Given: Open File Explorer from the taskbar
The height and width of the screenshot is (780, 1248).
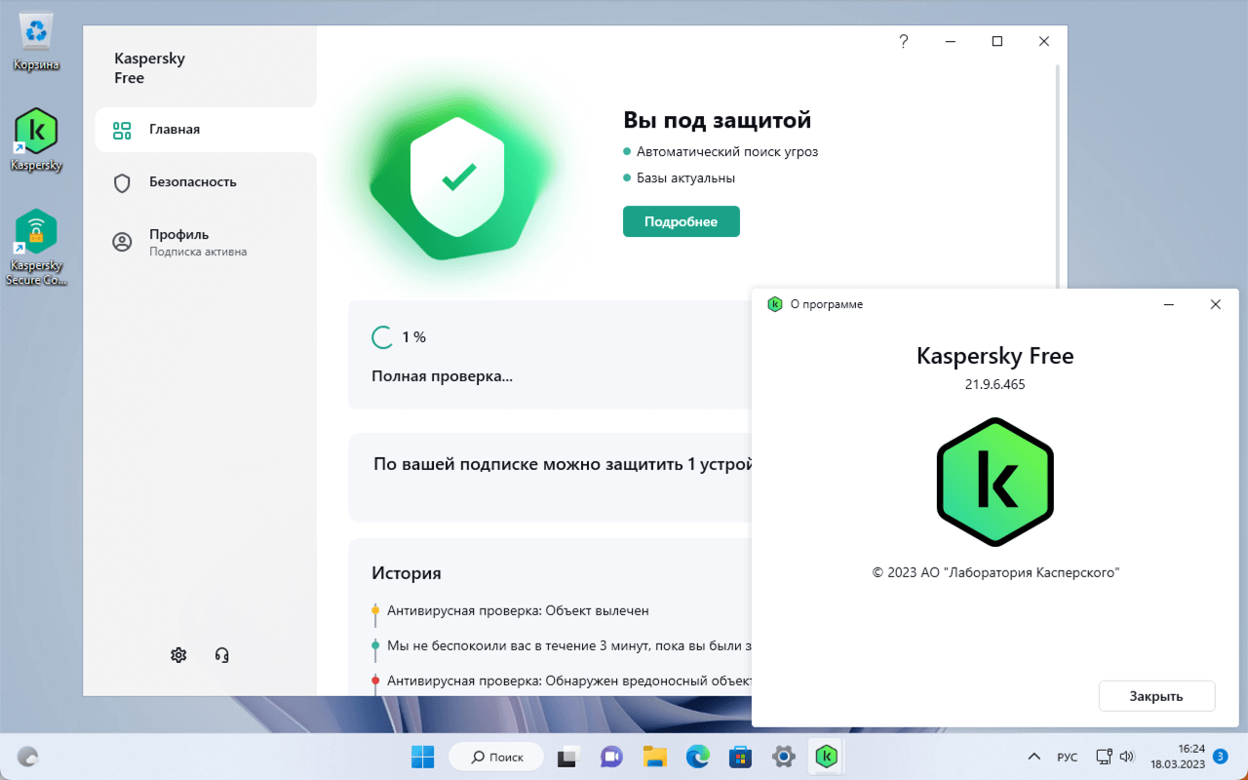Looking at the screenshot, I should (654, 756).
